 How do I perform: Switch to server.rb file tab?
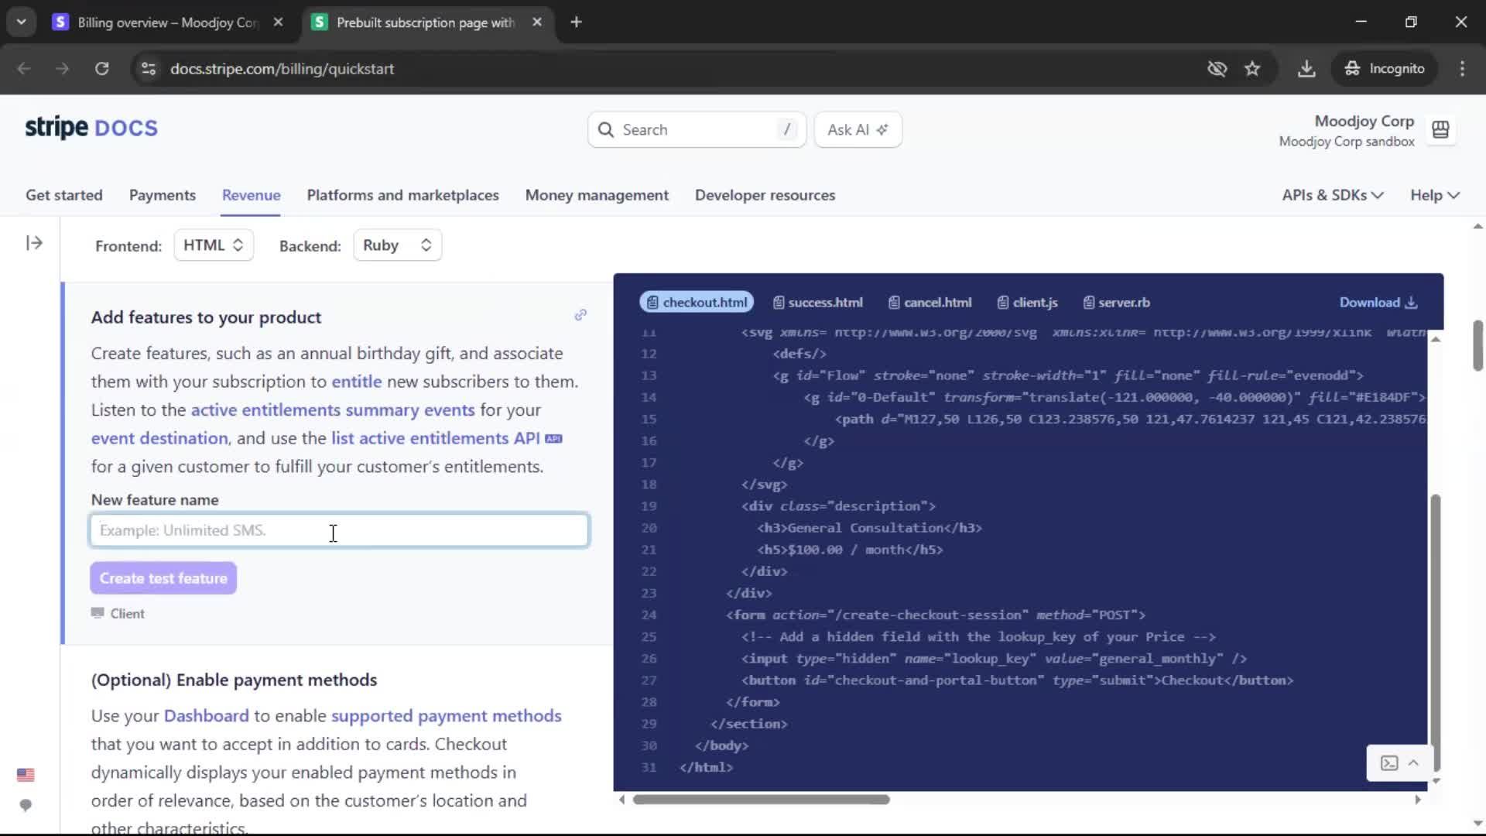[1116, 303]
